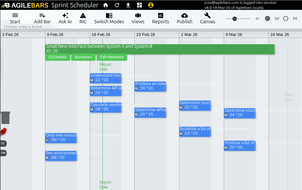The image size is (302, 190).
Task: Click the red pin icon on the left edge
Action: tap(4, 131)
